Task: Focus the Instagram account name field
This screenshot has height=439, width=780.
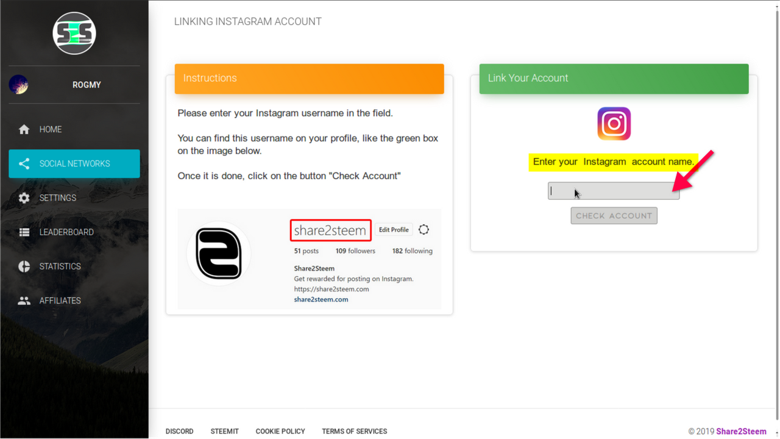Action: coord(614,191)
